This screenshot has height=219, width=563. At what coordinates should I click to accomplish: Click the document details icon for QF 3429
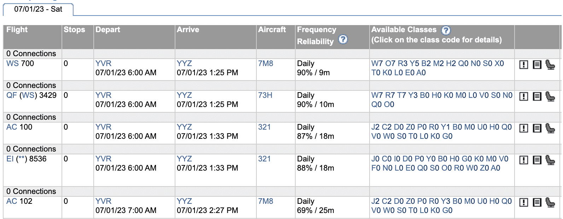coord(537,96)
